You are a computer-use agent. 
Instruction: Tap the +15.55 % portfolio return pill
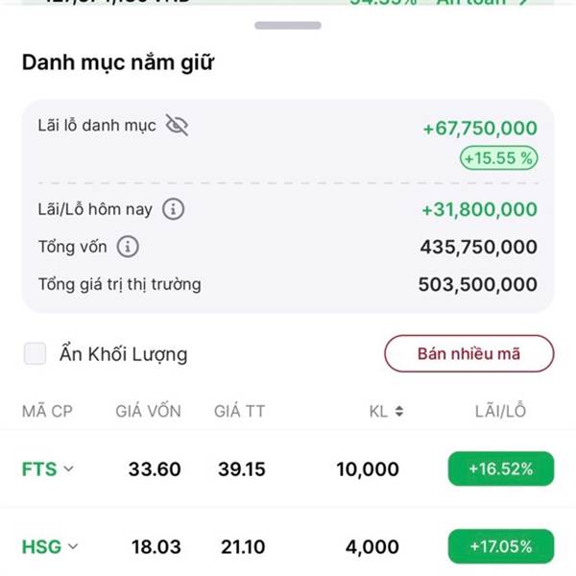coord(499,158)
